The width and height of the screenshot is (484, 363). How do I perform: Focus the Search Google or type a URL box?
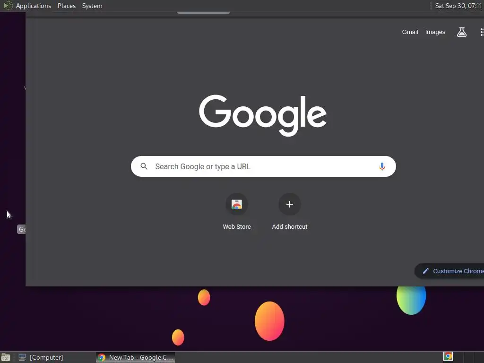point(263,166)
